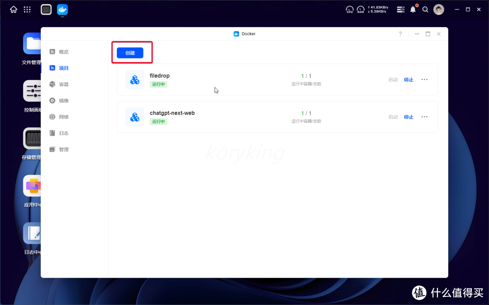Stop chatgpt-next-web via 停止 link
The height and width of the screenshot is (305, 489).
408,117
